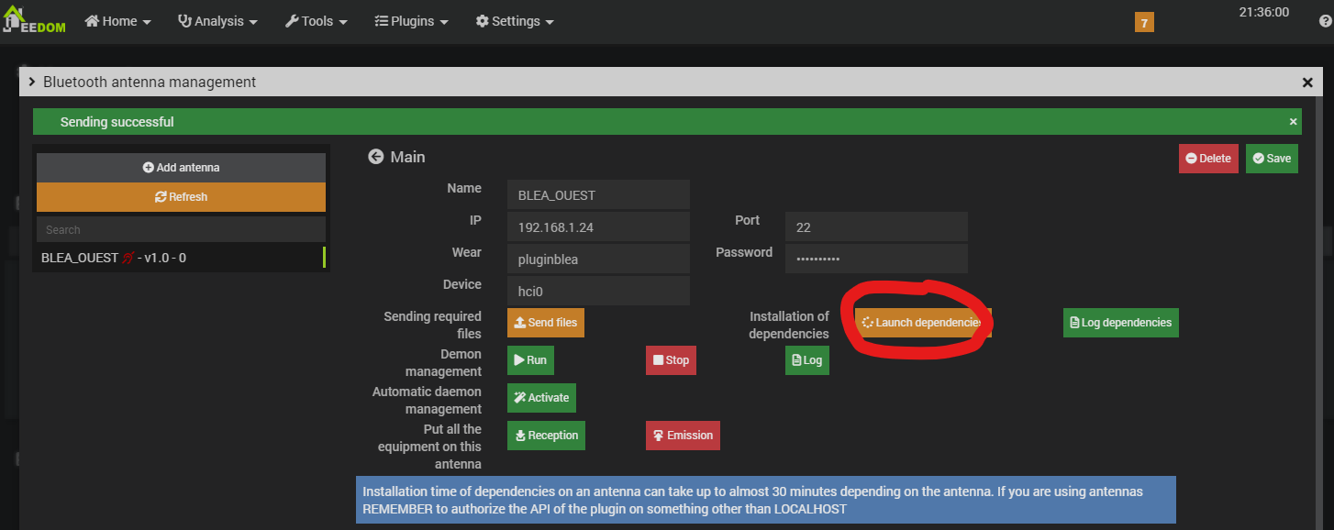Save the antenna configuration
This screenshot has width=1334, height=530.
[x=1272, y=158]
